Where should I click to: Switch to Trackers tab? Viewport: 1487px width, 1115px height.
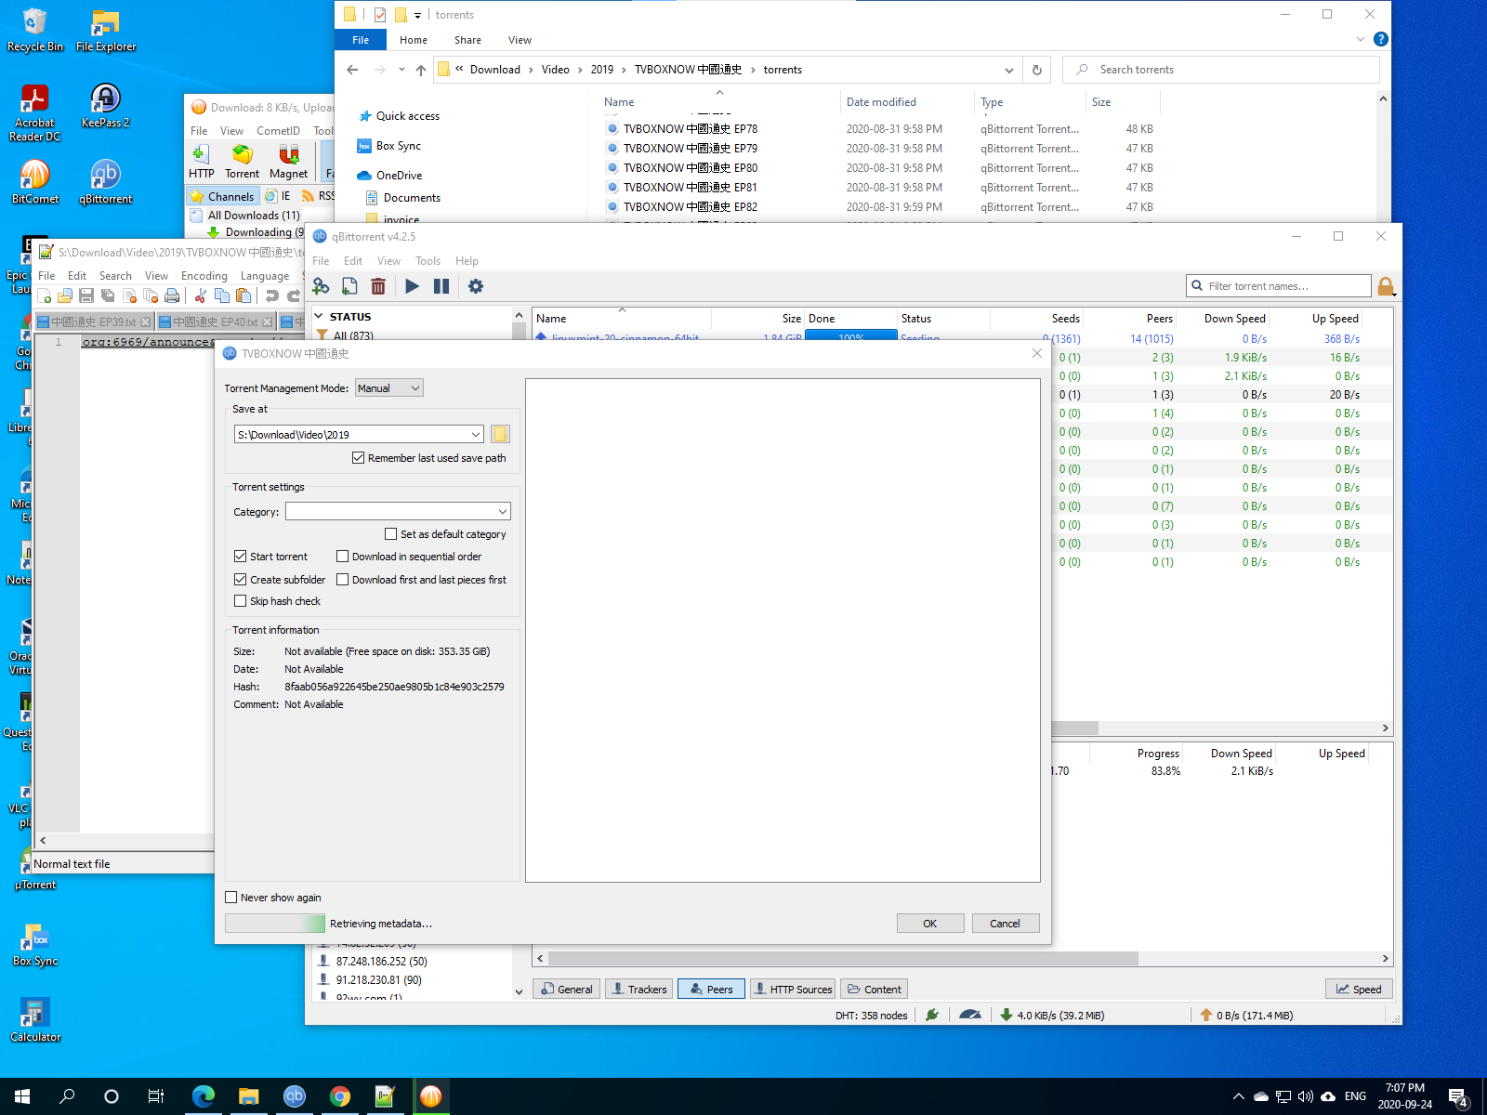(x=638, y=989)
